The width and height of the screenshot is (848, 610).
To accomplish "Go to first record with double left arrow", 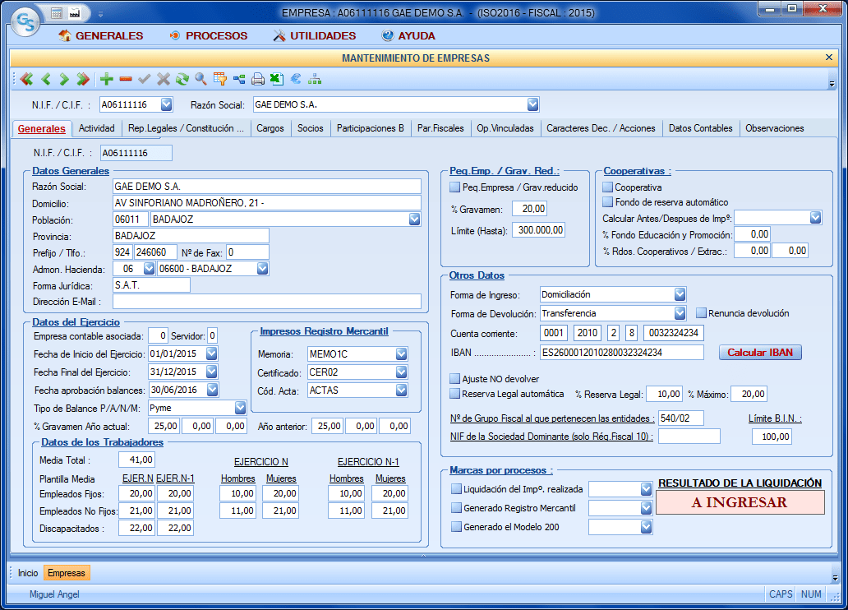I will point(26,79).
